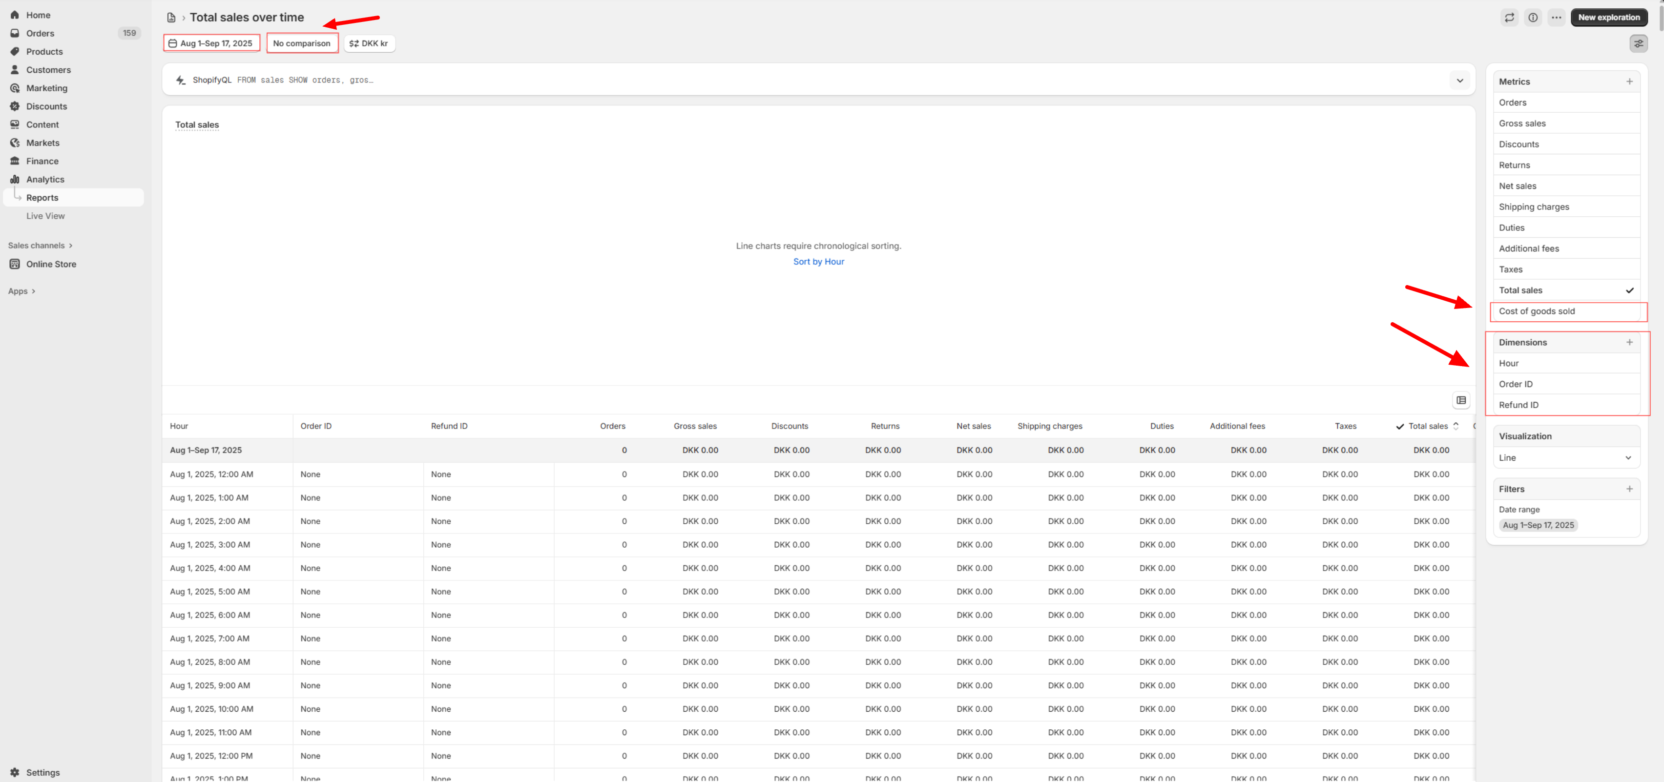Open the No comparison dropdown

[302, 43]
